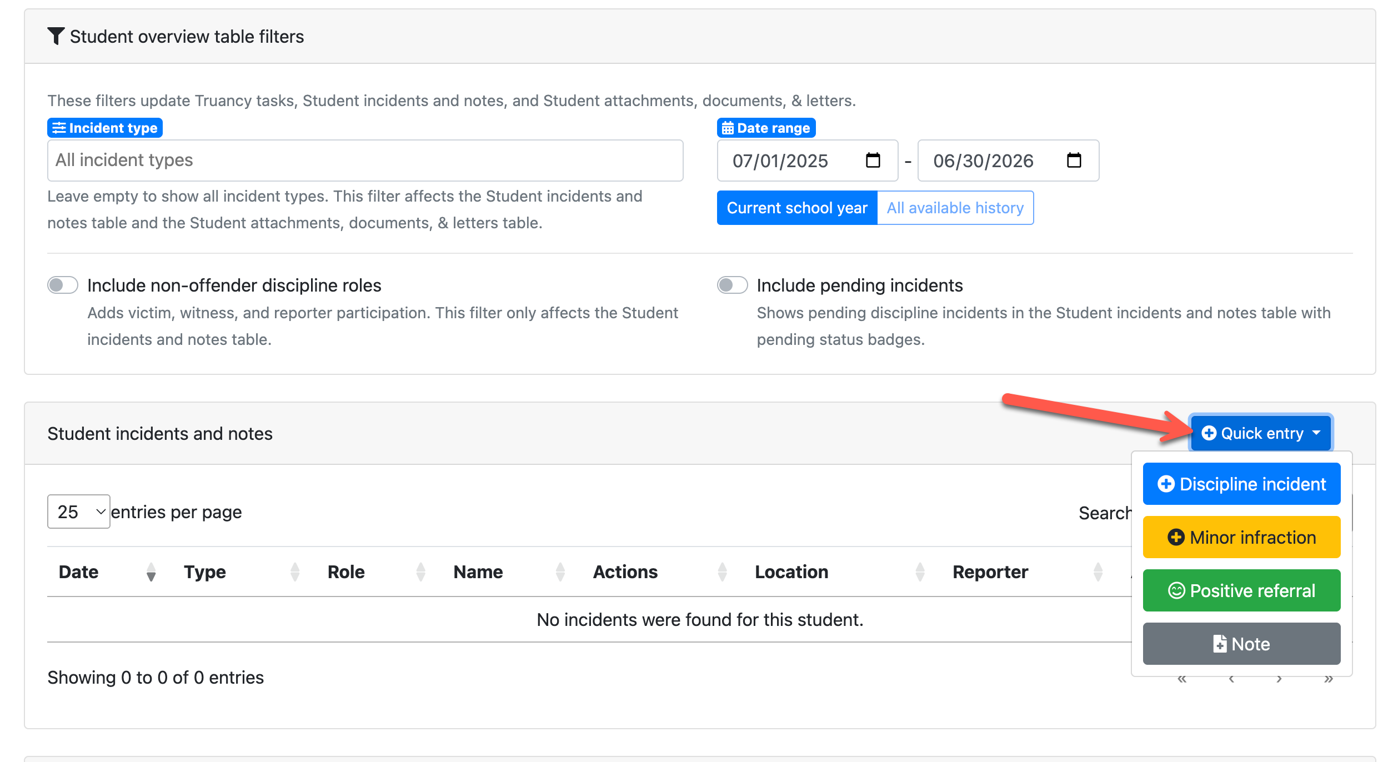Image resolution: width=1393 pixels, height=762 pixels.
Task: Enable Include non-offender discipline roles
Action: click(63, 285)
